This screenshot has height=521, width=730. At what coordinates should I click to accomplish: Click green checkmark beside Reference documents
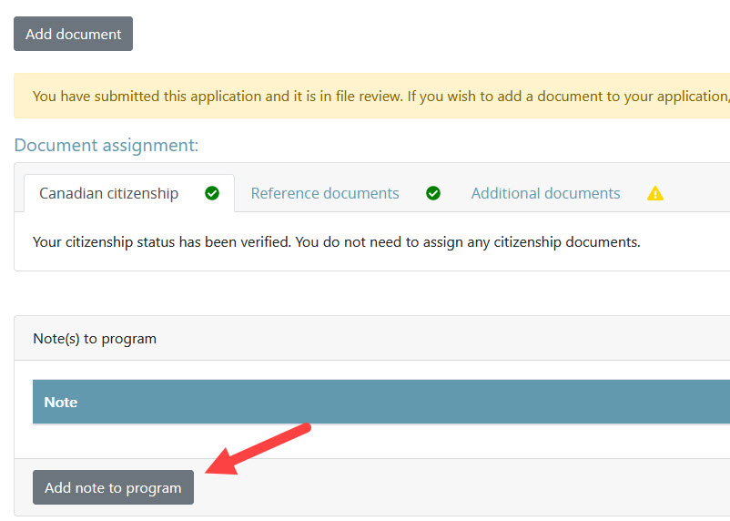433,193
